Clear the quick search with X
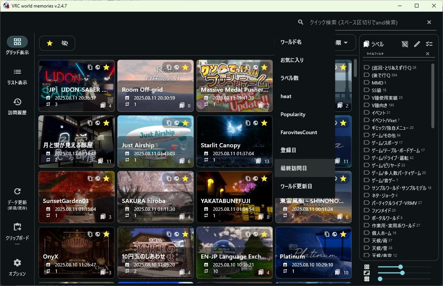 pos(429,22)
